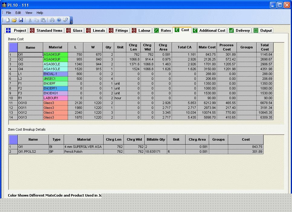
Task: Select the OG12 row name cell
Action: click(30, 113)
